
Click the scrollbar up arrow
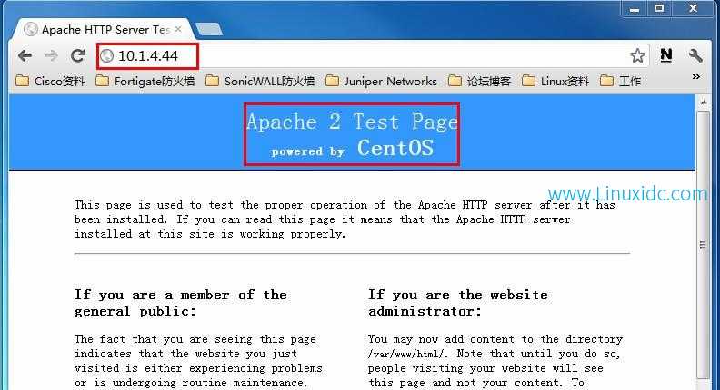click(703, 102)
